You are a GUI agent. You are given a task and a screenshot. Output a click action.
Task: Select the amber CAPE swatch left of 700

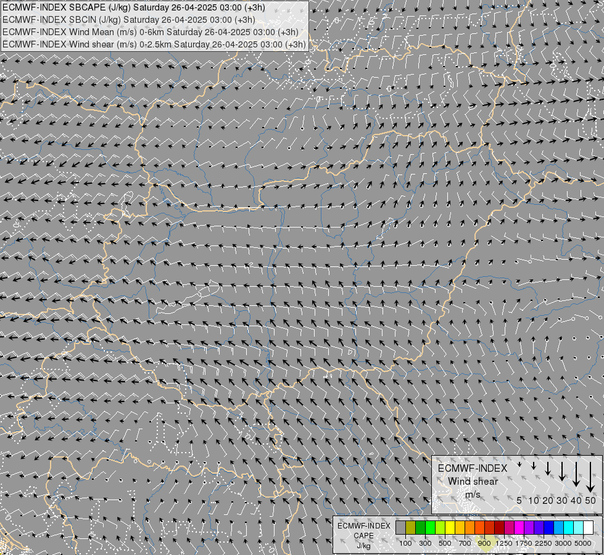pos(460,527)
